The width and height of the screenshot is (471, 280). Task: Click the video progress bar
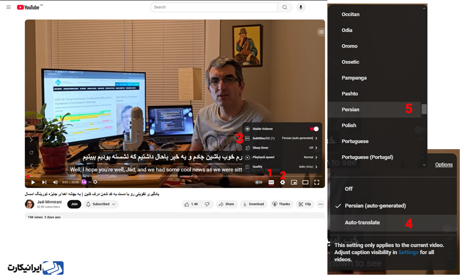tap(175, 176)
